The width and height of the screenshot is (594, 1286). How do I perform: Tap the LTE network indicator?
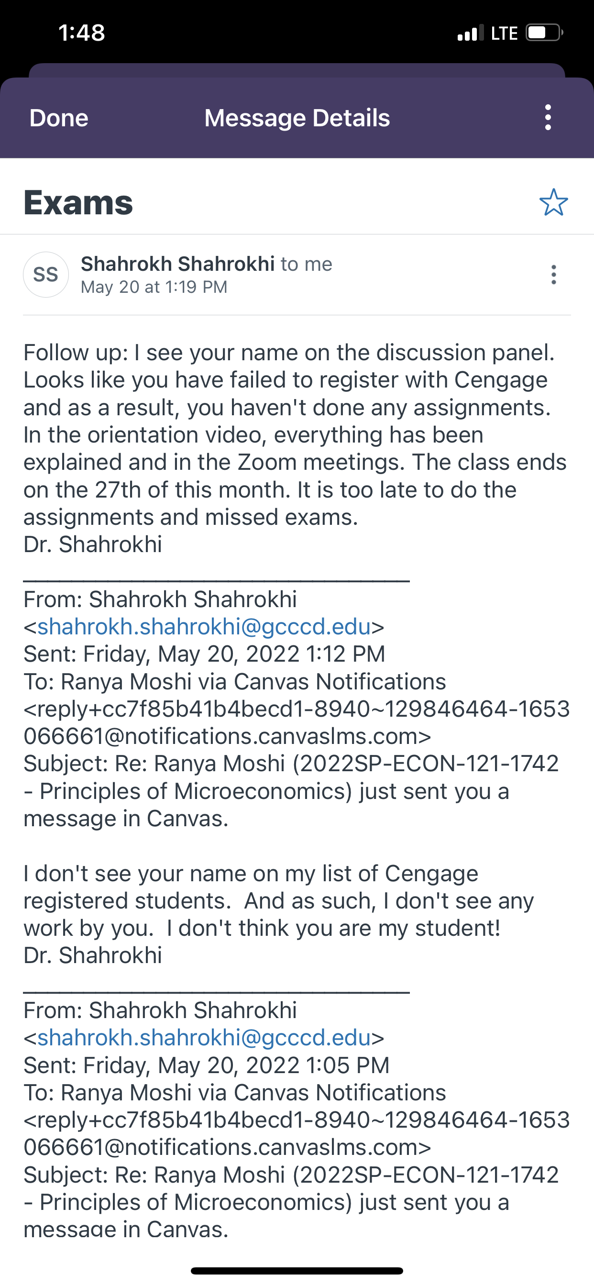[504, 33]
